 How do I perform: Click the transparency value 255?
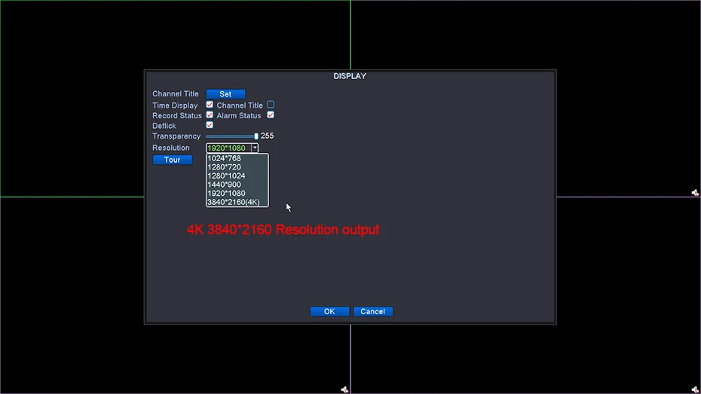coord(267,136)
